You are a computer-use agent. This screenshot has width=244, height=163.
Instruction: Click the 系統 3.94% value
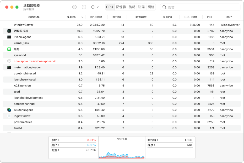[91, 140]
